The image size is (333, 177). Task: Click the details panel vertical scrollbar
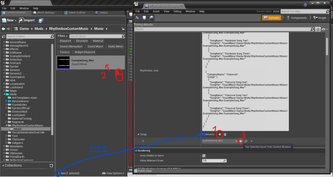click(327, 47)
